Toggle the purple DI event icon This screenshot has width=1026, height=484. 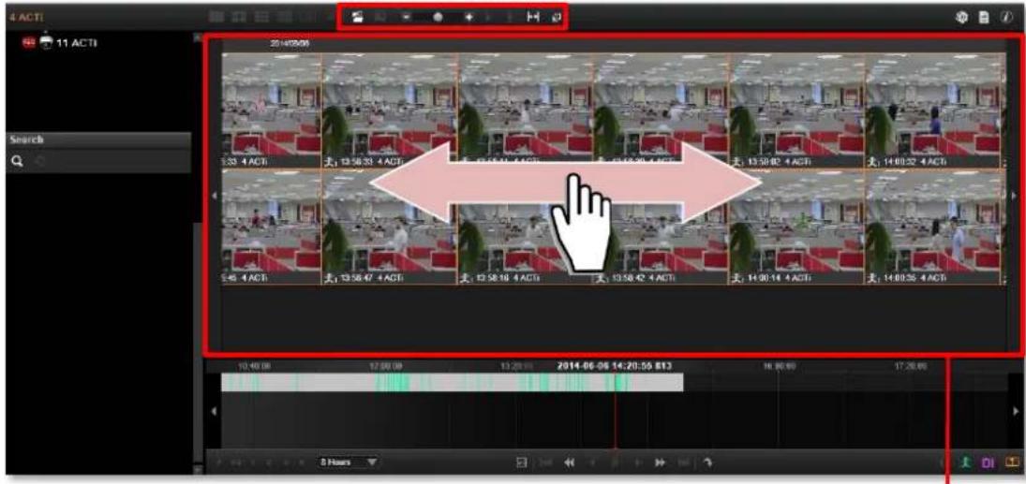(988, 462)
